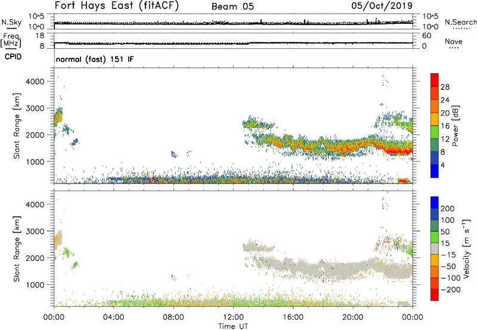Click the 'Velocity [m s-1]' colorbar label
The height and width of the screenshot is (330, 477).
[x=466, y=248]
